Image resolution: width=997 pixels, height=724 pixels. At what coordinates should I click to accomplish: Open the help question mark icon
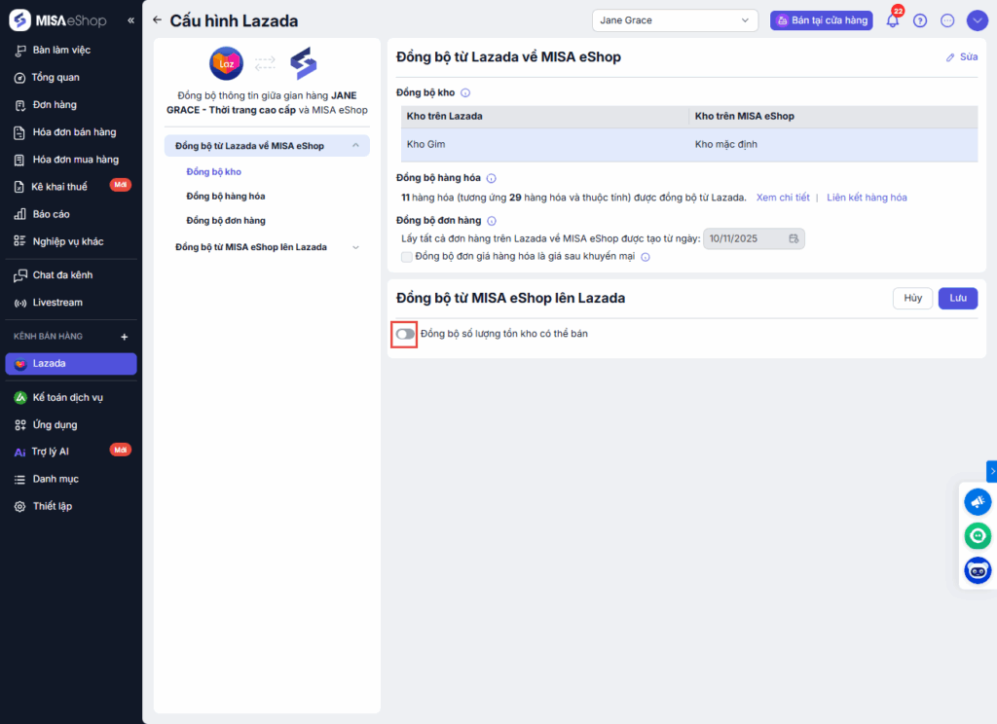click(x=920, y=20)
